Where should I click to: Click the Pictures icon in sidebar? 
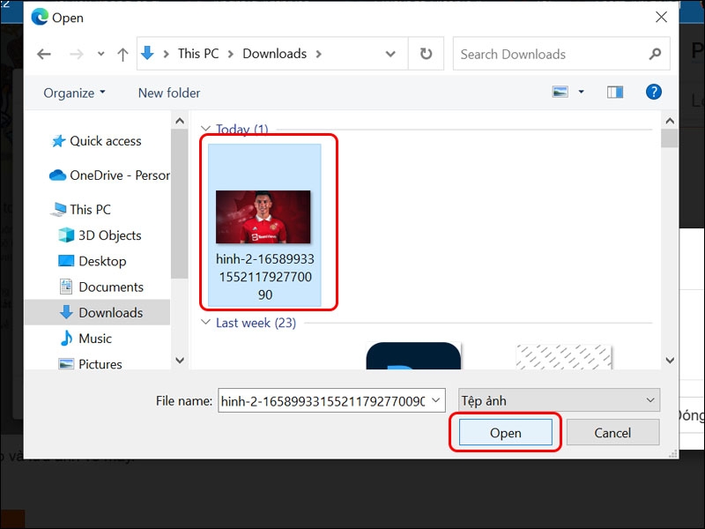click(66, 363)
